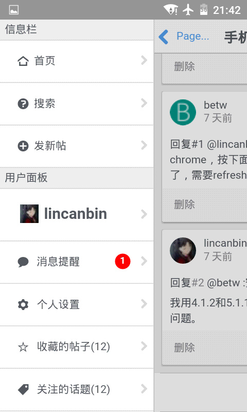Open 收藏的帖子(12) menu item
The height and width of the screenshot is (412, 247).
[77, 347]
